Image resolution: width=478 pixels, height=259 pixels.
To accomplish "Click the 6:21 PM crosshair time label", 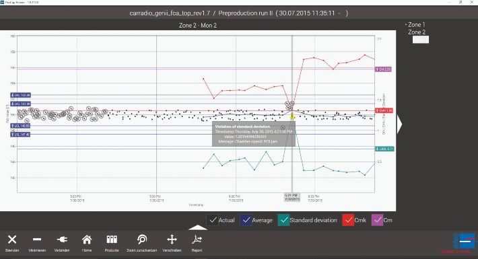I will pyautogui.click(x=292, y=197).
